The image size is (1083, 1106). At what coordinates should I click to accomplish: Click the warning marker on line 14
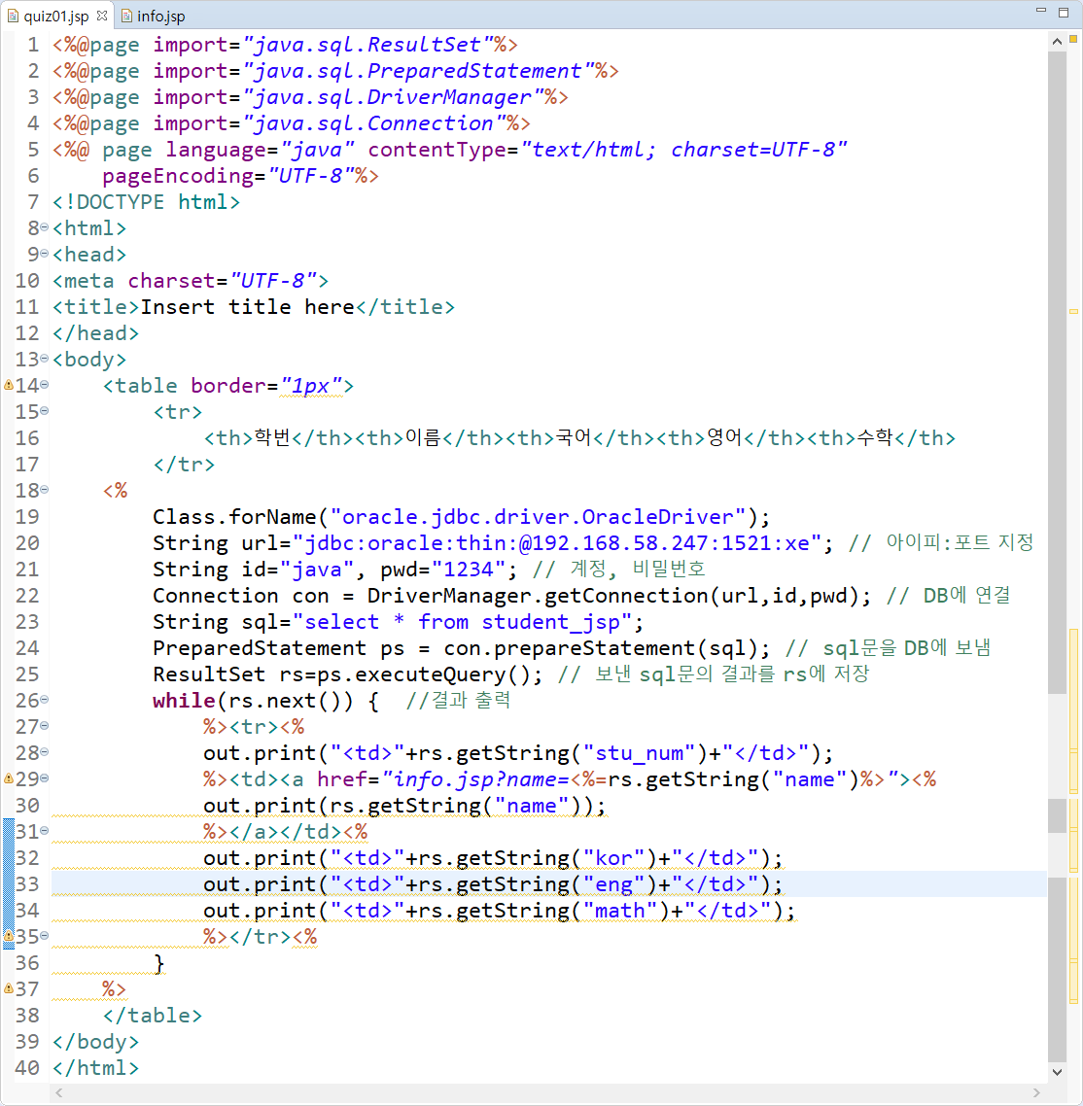[x=9, y=385]
